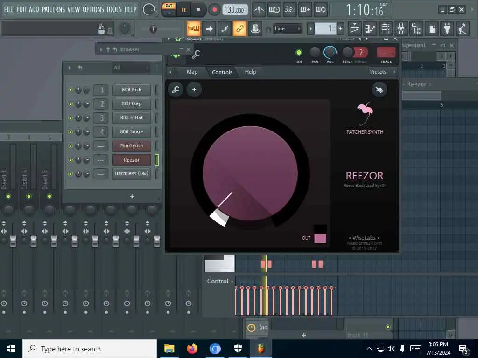Open the piano roll Control dropdown

(220, 281)
